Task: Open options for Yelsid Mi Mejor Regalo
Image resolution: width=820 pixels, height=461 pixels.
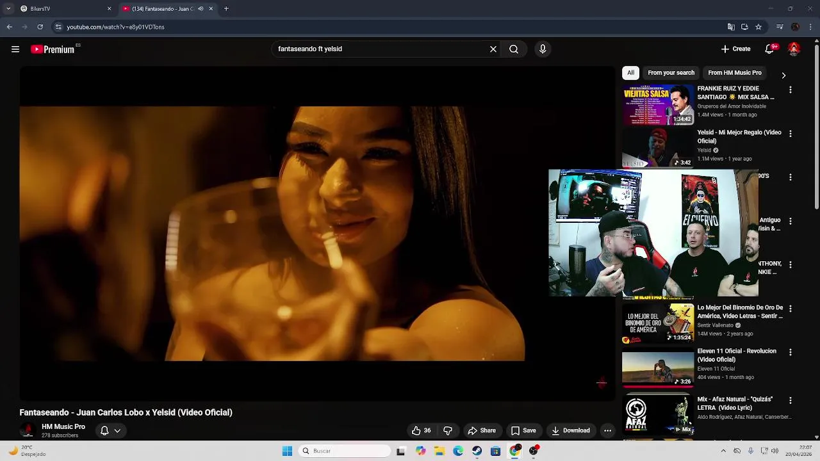Action: click(x=790, y=134)
